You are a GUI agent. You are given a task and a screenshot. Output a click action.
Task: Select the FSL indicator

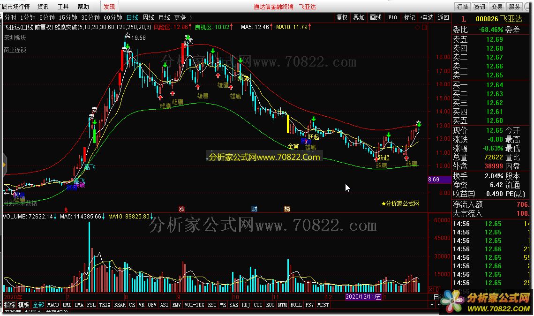point(91,305)
